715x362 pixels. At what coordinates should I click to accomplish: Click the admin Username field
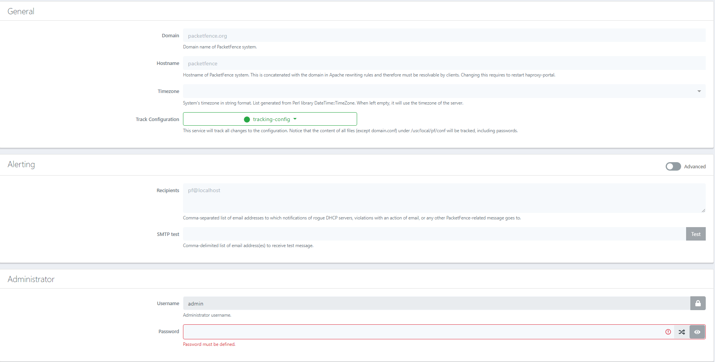436,304
